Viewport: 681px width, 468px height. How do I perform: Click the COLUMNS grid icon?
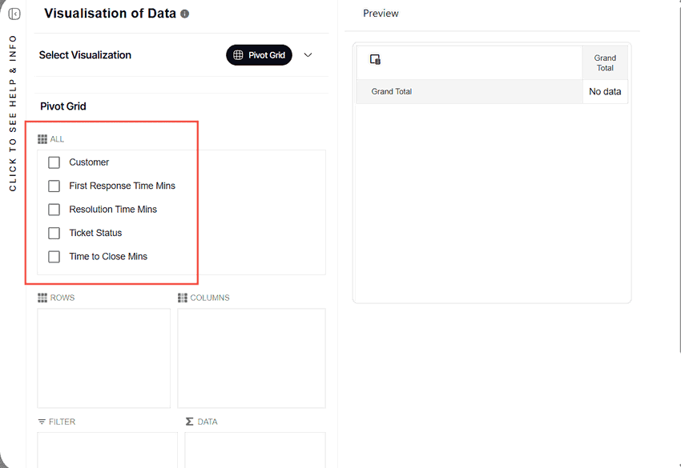click(x=183, y=298)
